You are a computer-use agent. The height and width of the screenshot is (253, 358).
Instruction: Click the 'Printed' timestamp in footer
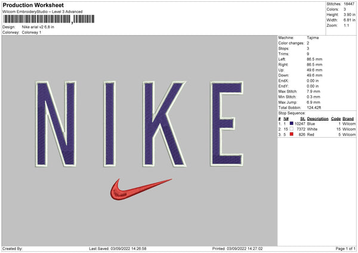point(237,249)
